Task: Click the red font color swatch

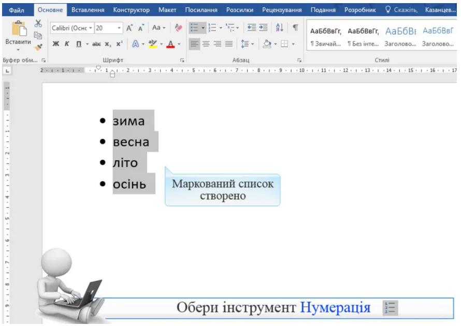Action: tap(172, 45)
